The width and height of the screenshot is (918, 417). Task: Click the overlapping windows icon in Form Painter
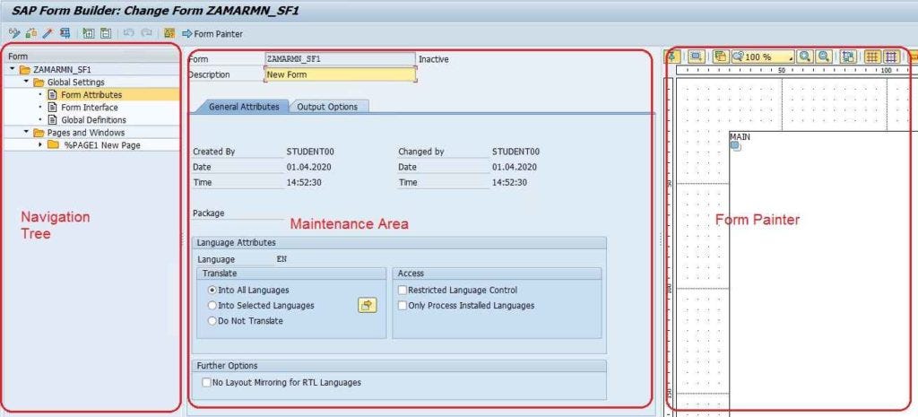721,56
